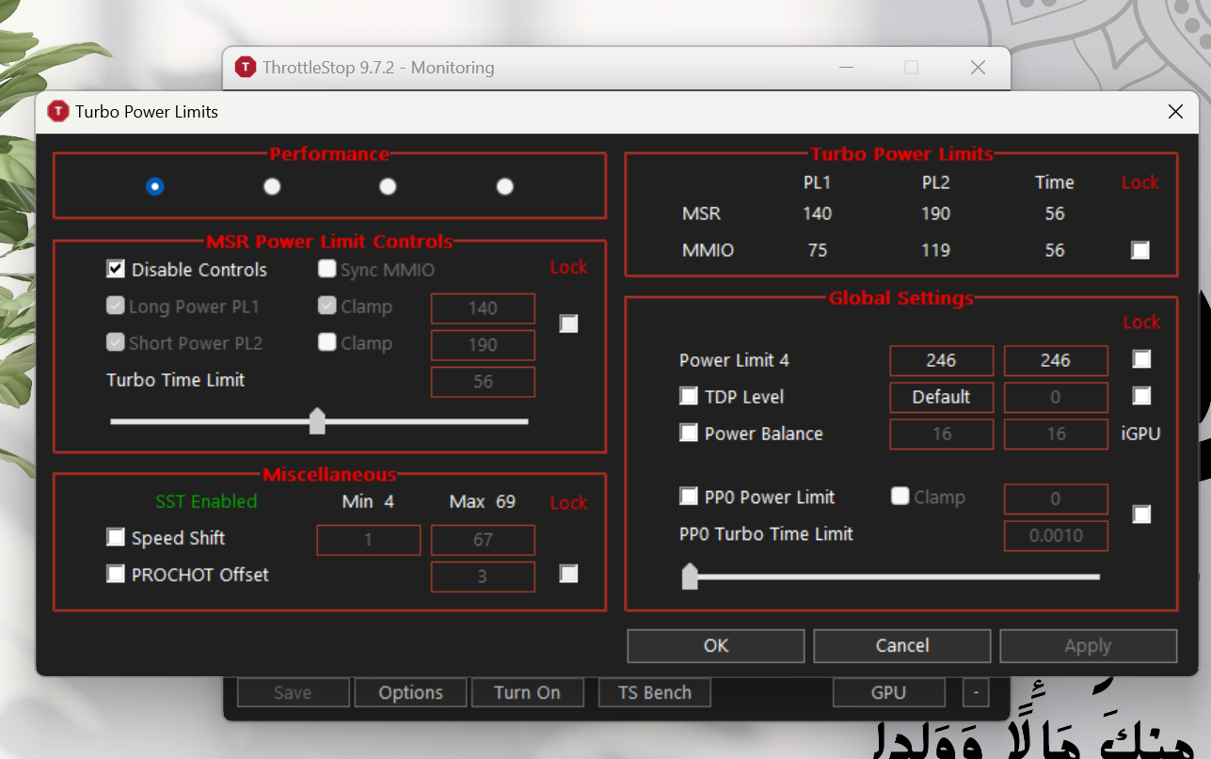Click the small minus button next to GPU
Viewport: 1211px width, 759px height.
[976, 692]
